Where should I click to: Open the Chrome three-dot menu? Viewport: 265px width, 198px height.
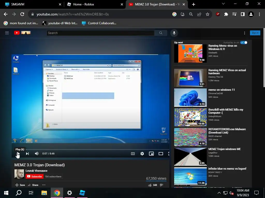259,14
